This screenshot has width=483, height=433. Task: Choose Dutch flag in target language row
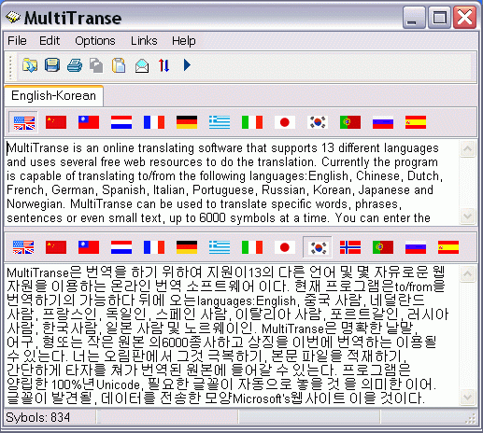coord(121,247)
